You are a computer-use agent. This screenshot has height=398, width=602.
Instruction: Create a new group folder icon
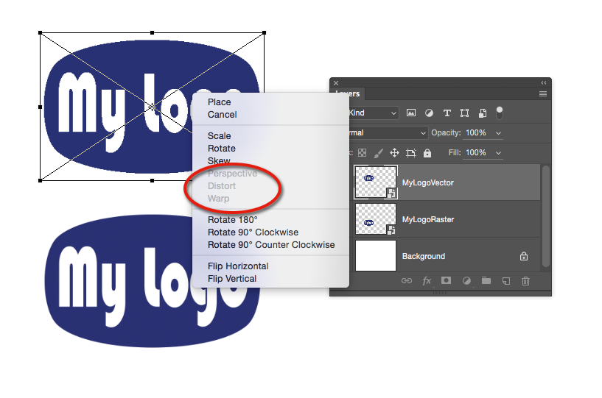[x=486, y=281]
